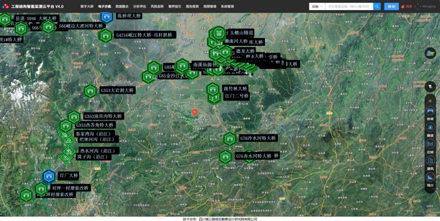Click the 地灾 (geohazard) category icon

[x=430, y=177]
